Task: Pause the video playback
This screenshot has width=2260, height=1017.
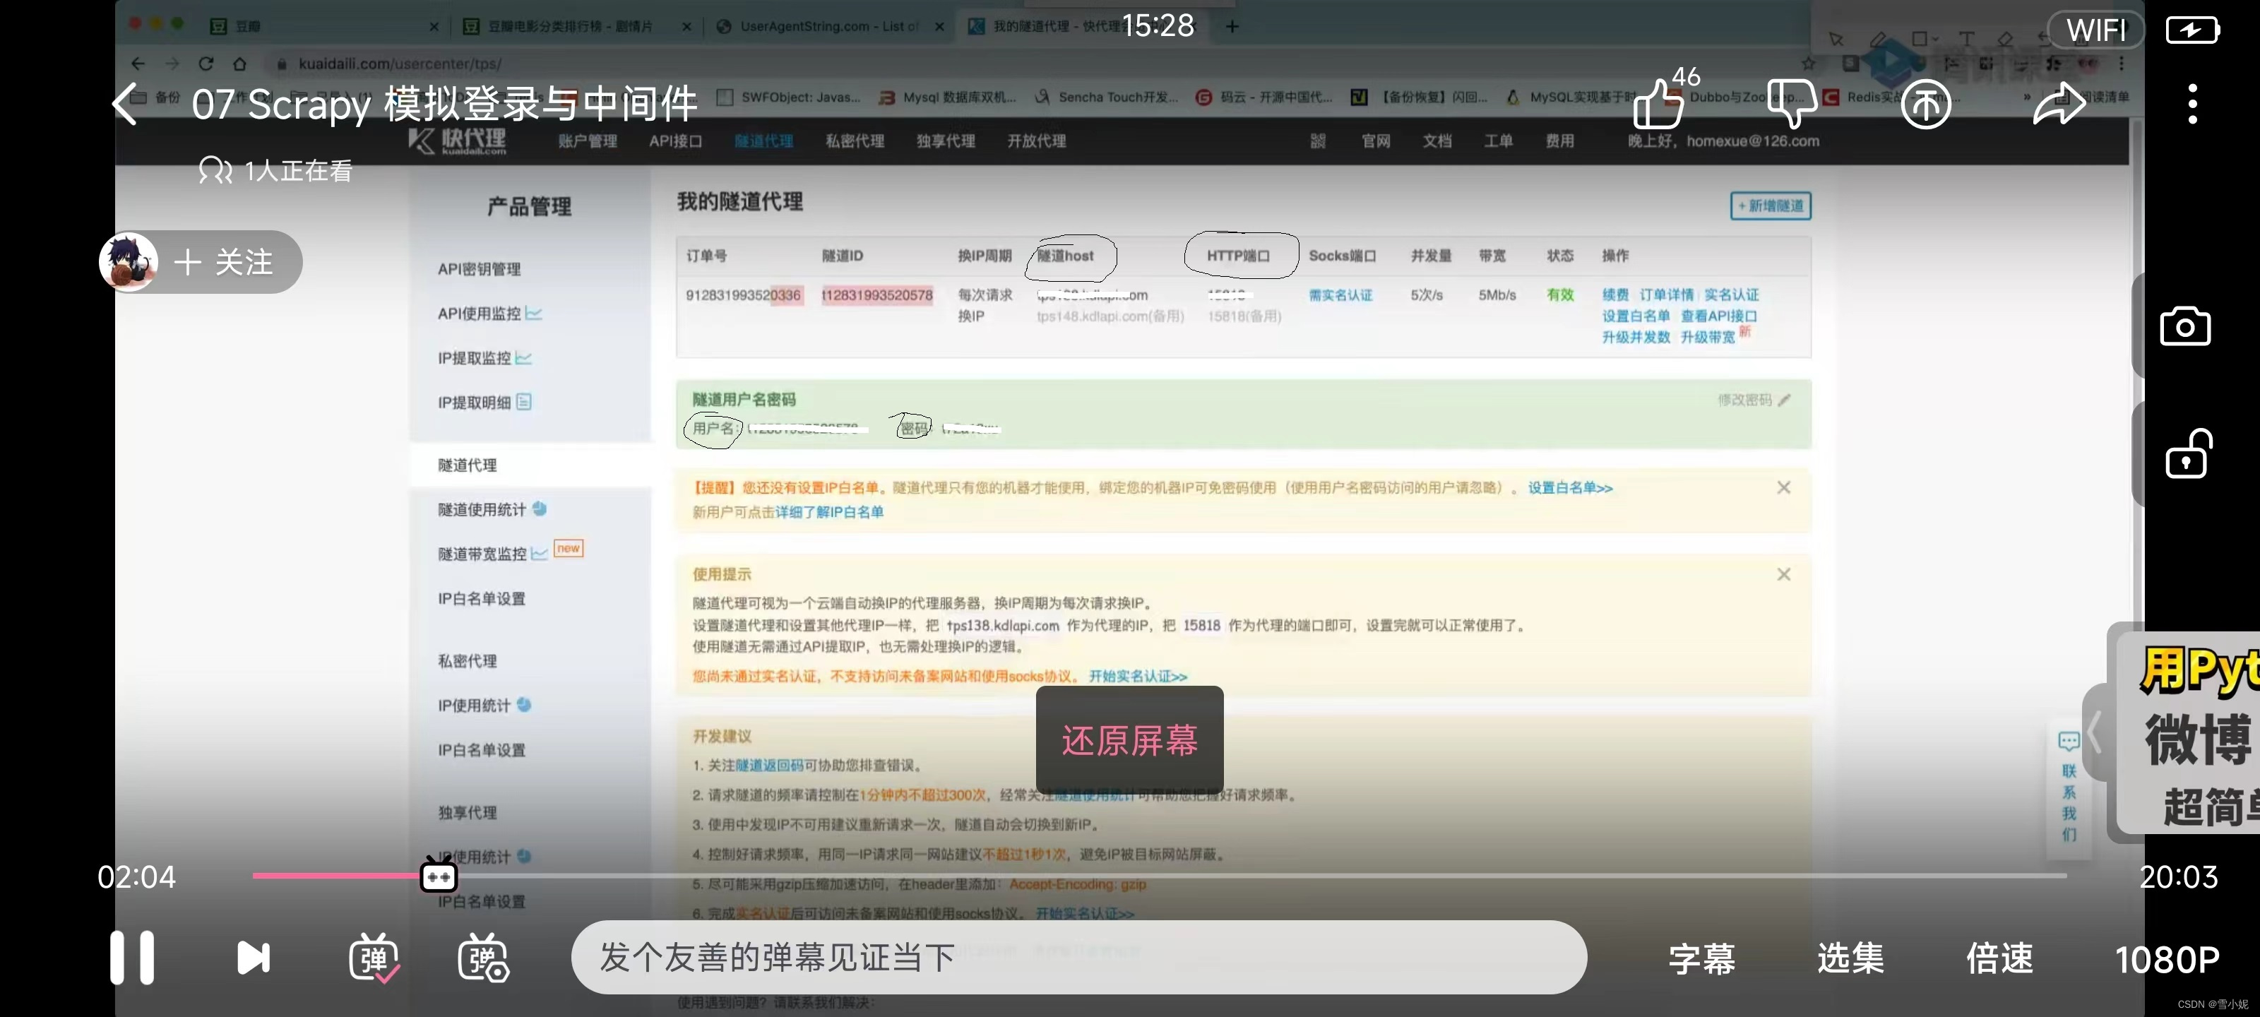Action: [131, 958]
